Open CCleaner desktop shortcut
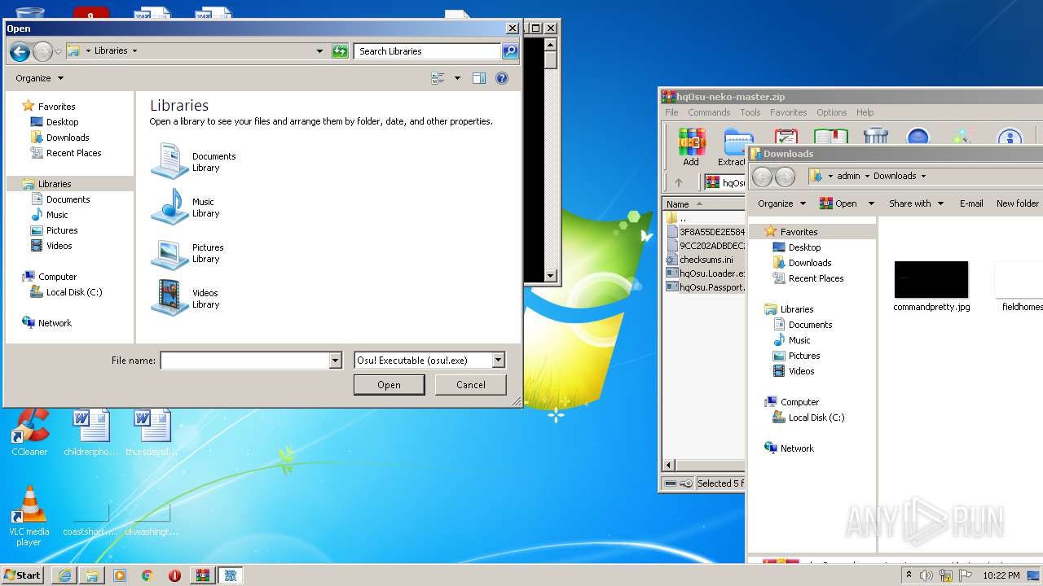 pyautogui.click(x=29, y=432)
